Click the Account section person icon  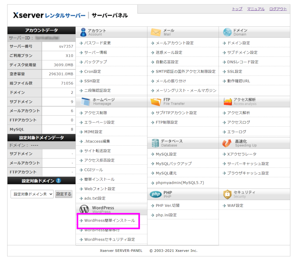point(83,32)
